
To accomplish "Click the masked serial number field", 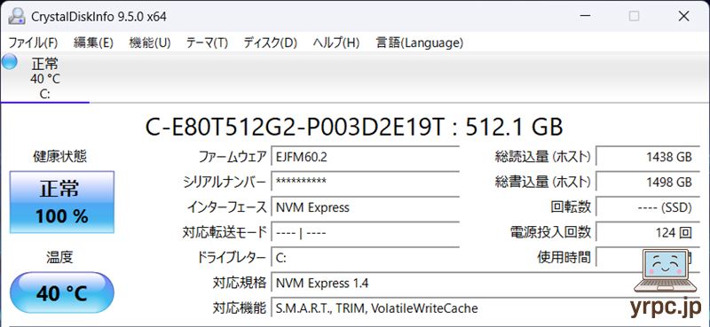I will pos(366,182).
